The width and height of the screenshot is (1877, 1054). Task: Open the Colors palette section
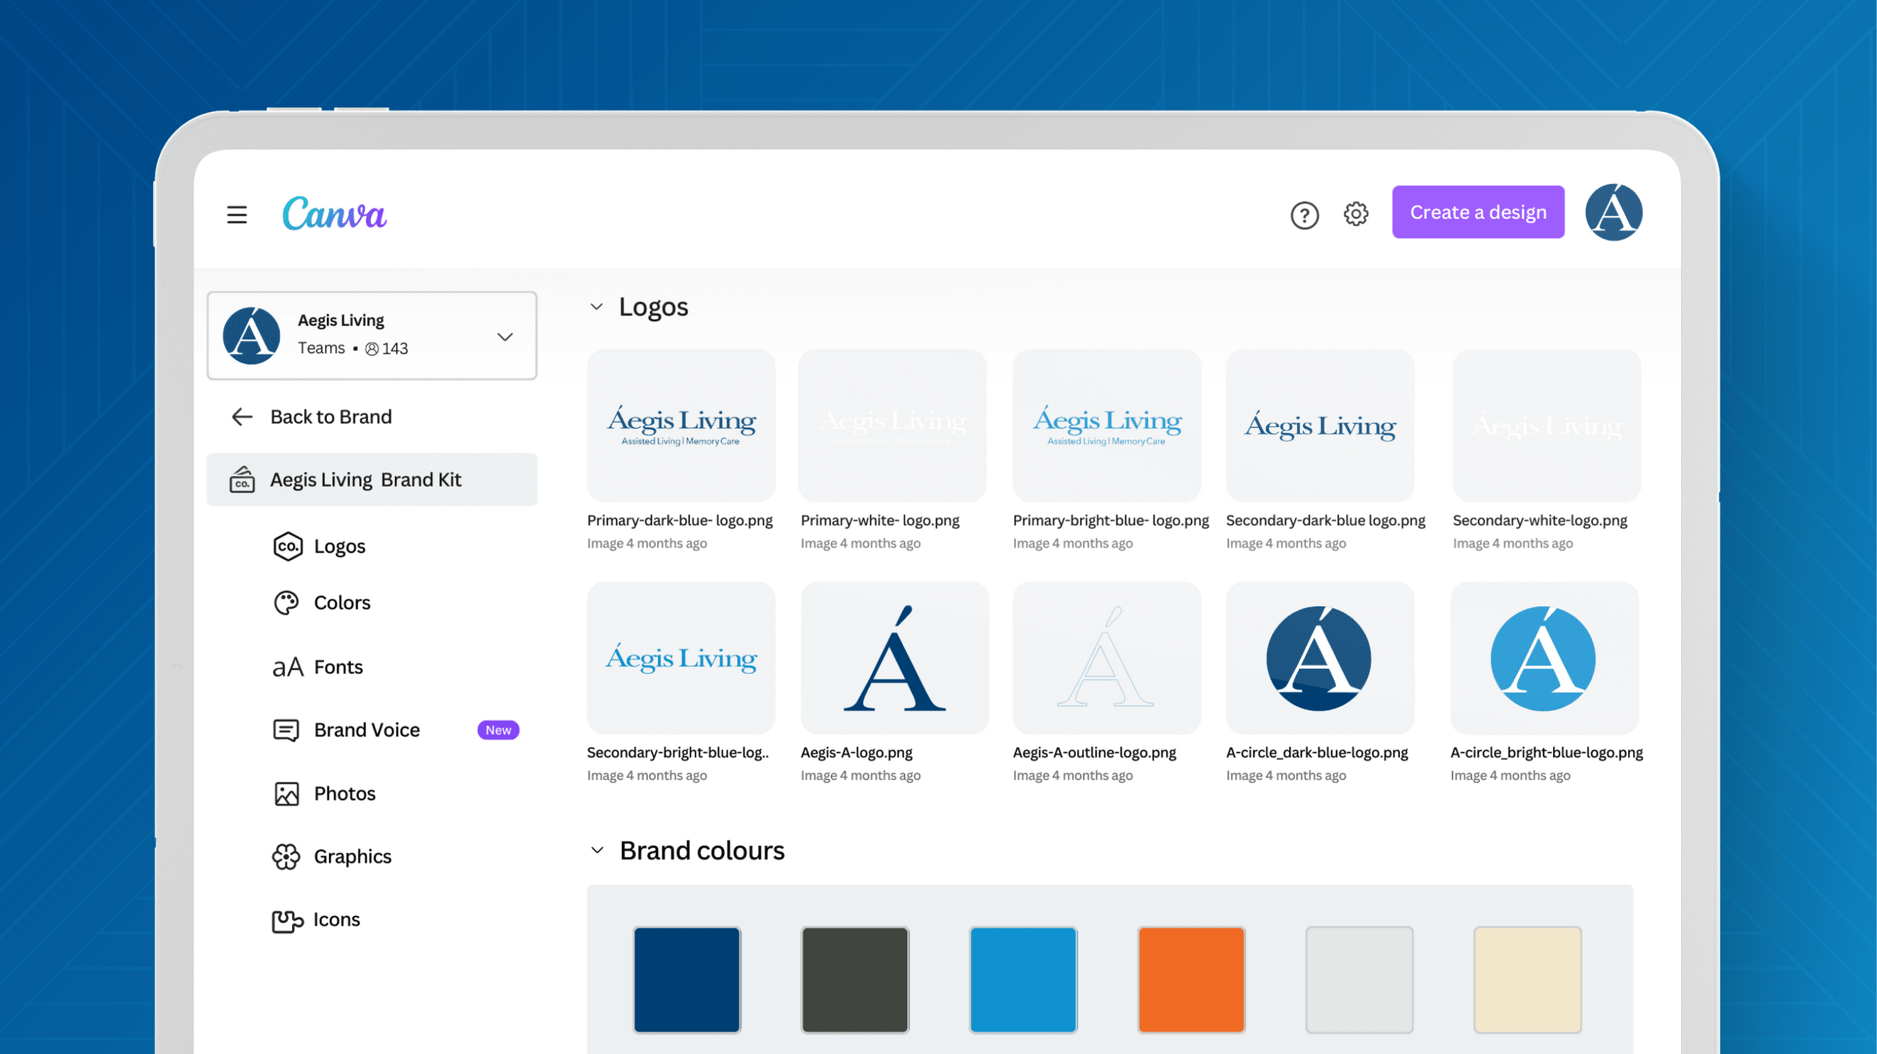[x=342, y=602]
